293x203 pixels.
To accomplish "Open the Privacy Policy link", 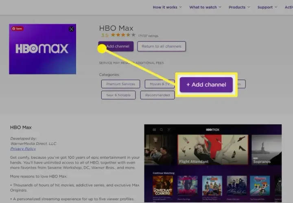I will [x=23, y=149].
